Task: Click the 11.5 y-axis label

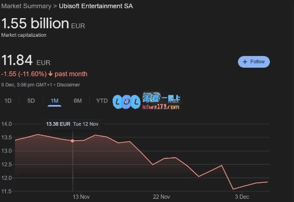Action: point(6,191)
